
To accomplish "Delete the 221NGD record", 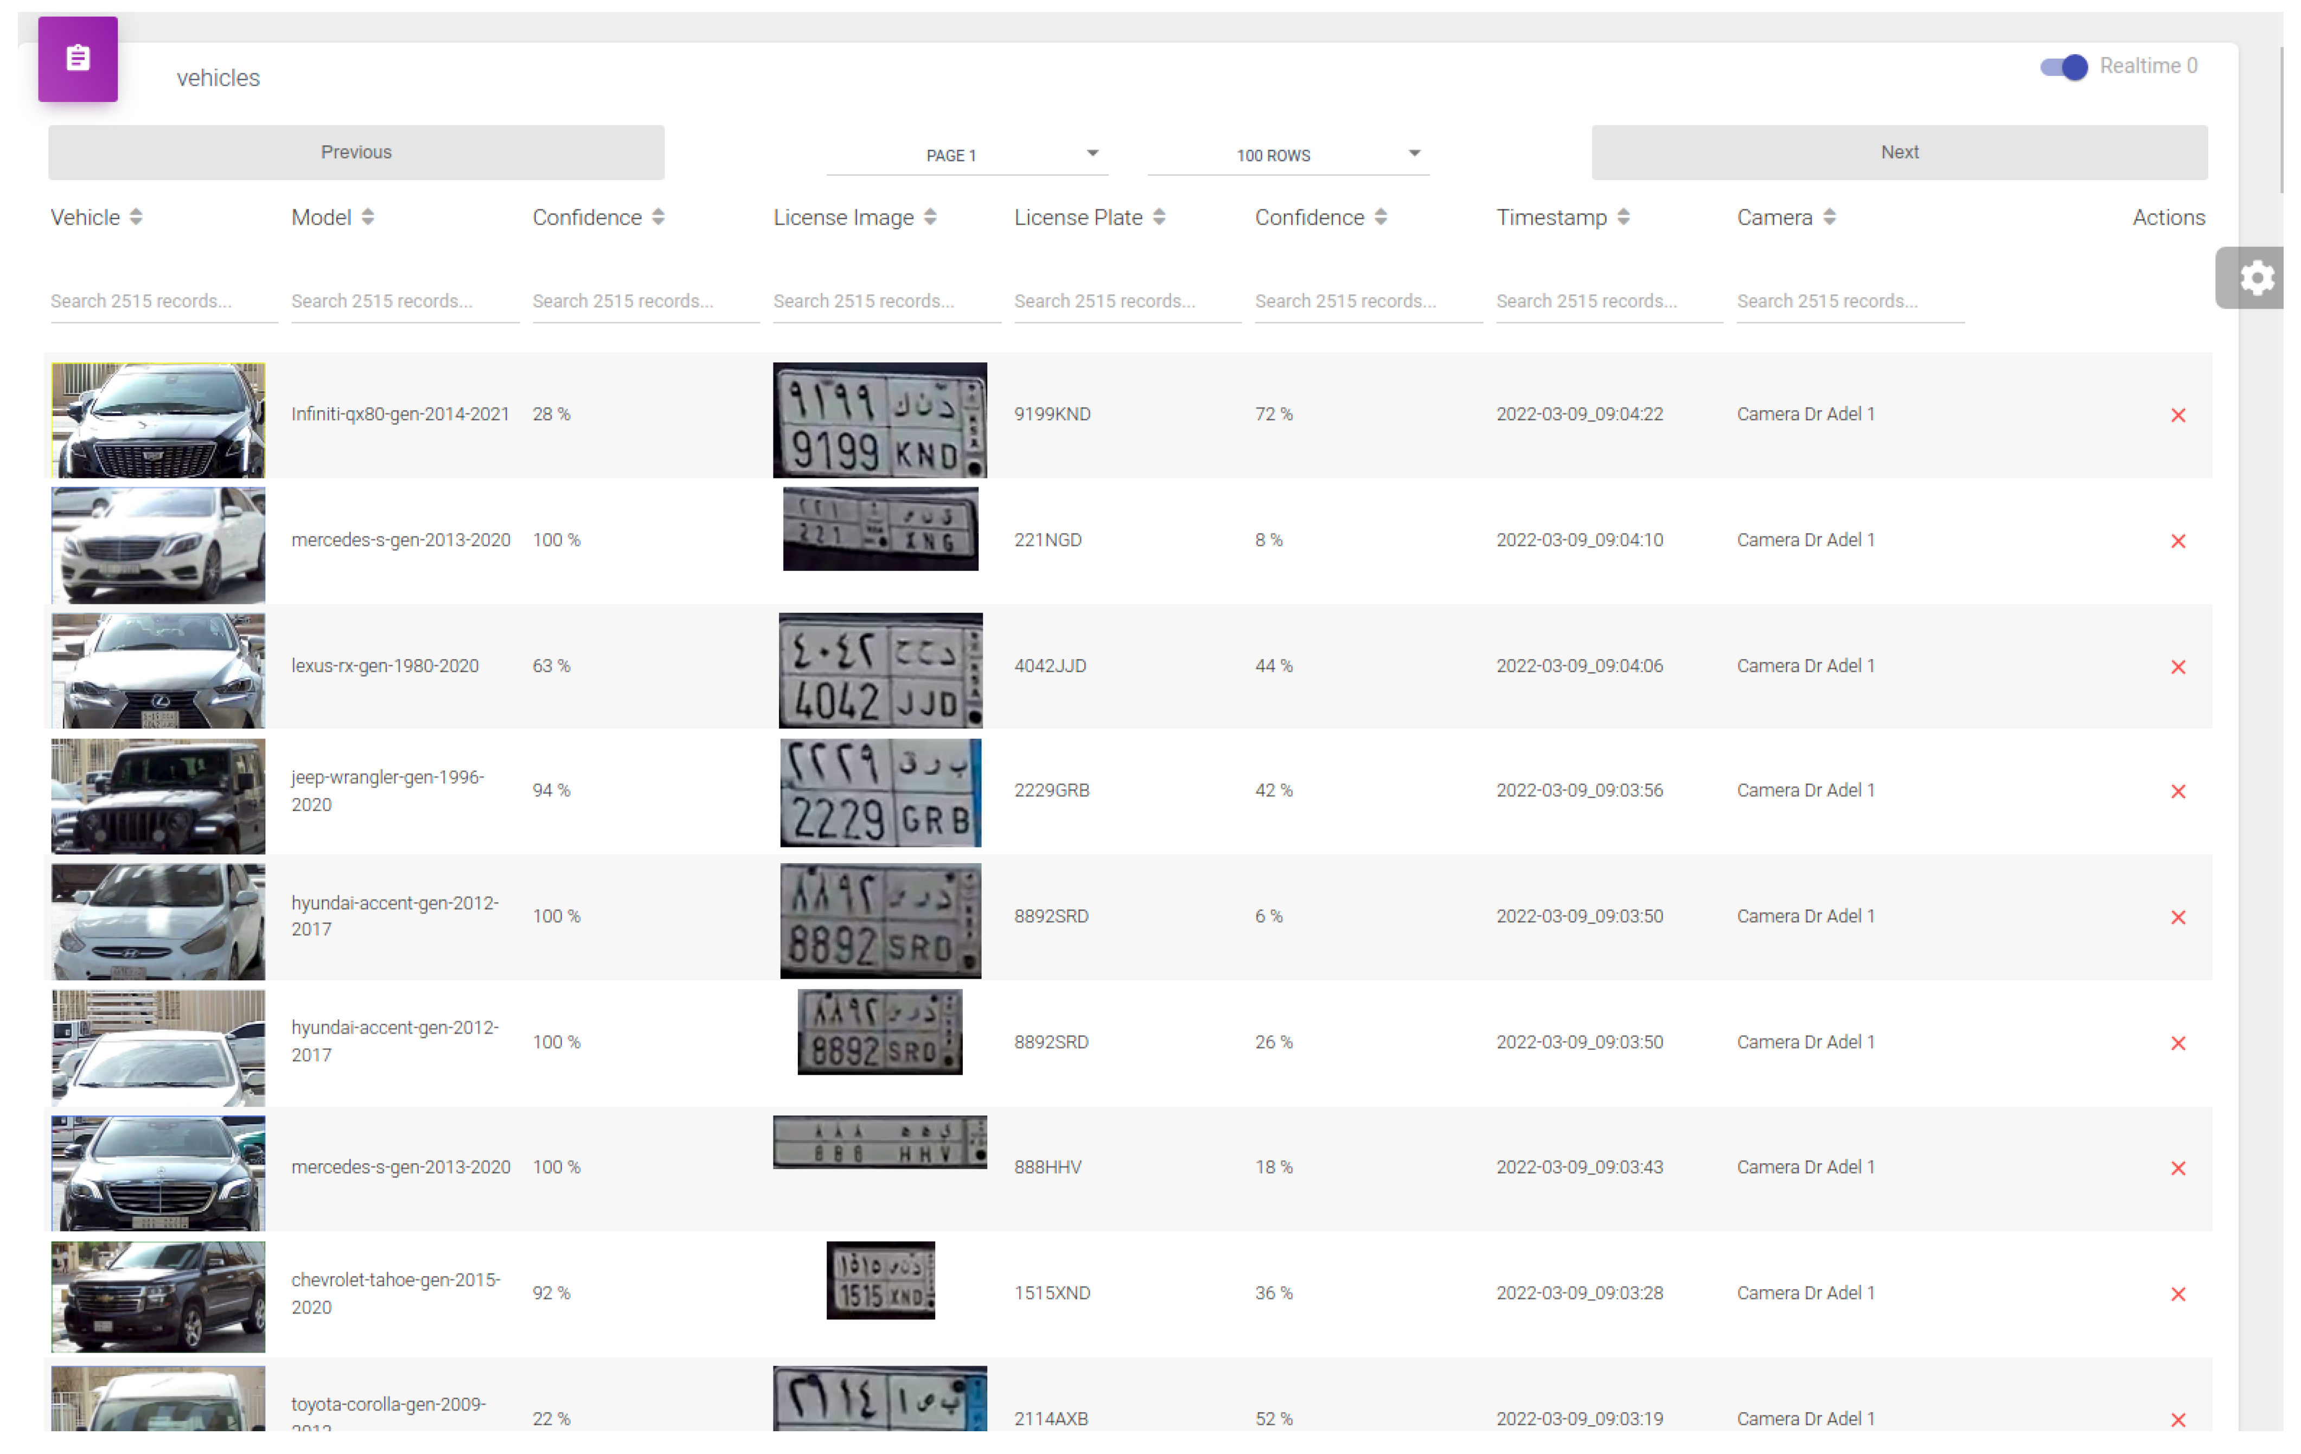I will 2178,541.
